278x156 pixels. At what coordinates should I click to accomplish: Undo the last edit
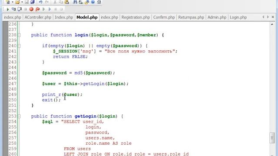tap(40, 2)
